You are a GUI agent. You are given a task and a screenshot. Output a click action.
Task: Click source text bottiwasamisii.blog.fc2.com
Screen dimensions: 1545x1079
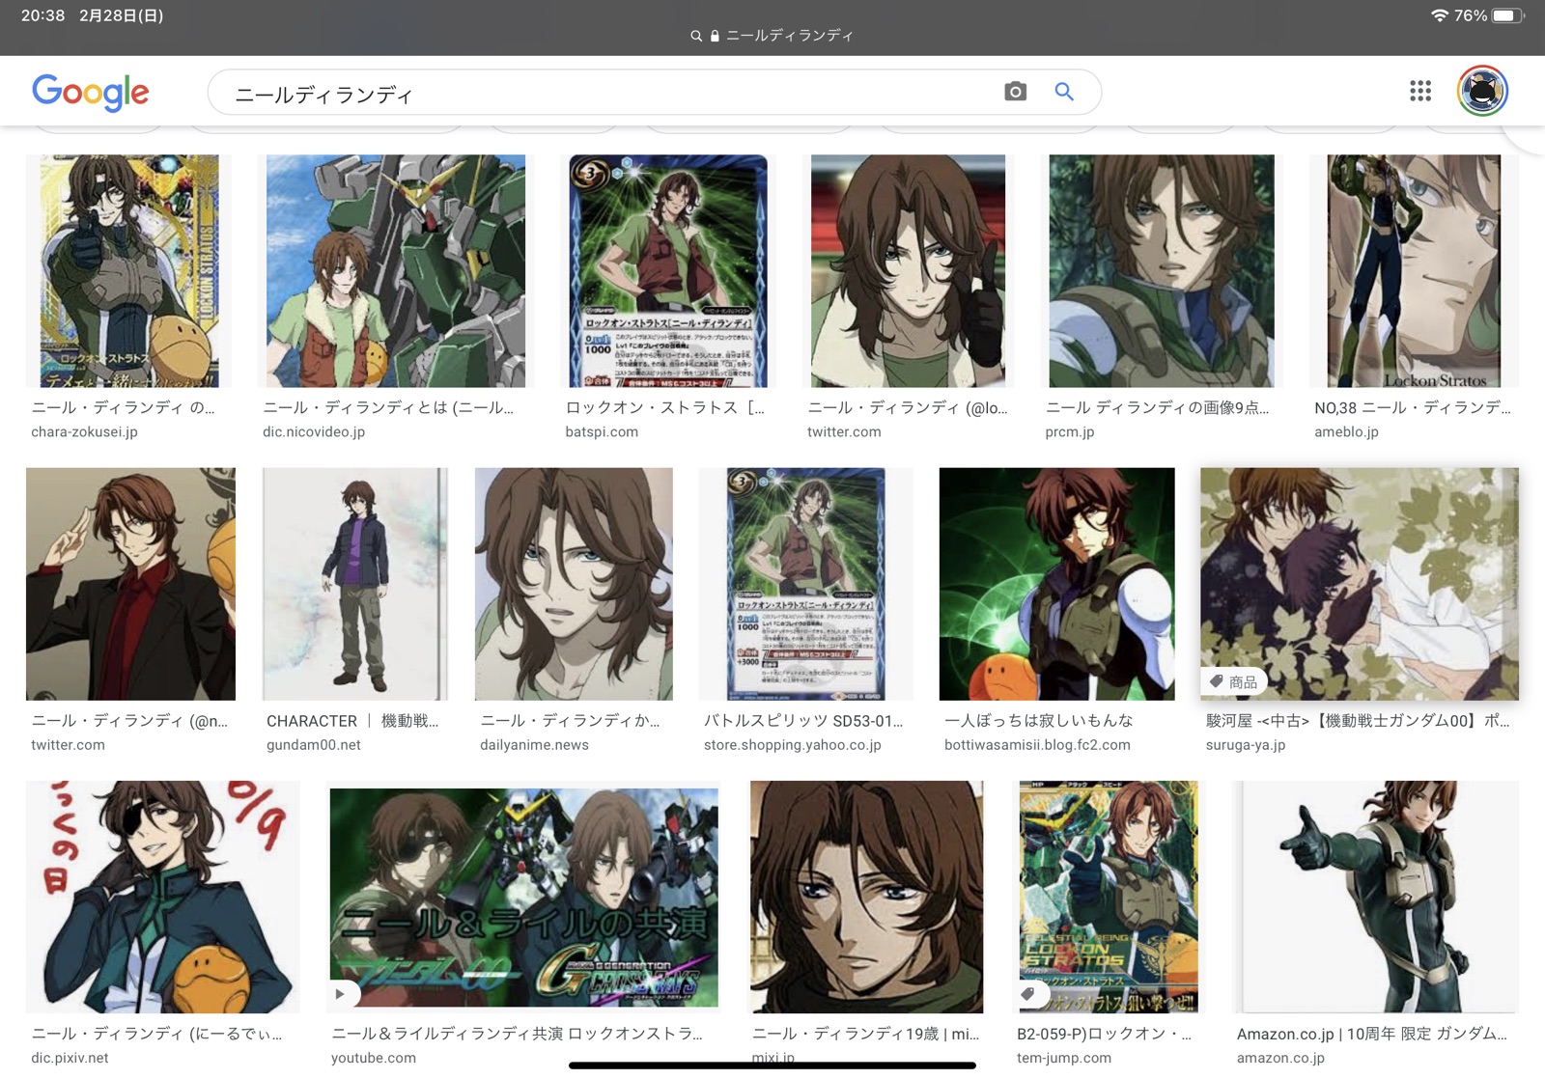[x=1037, y=744]
